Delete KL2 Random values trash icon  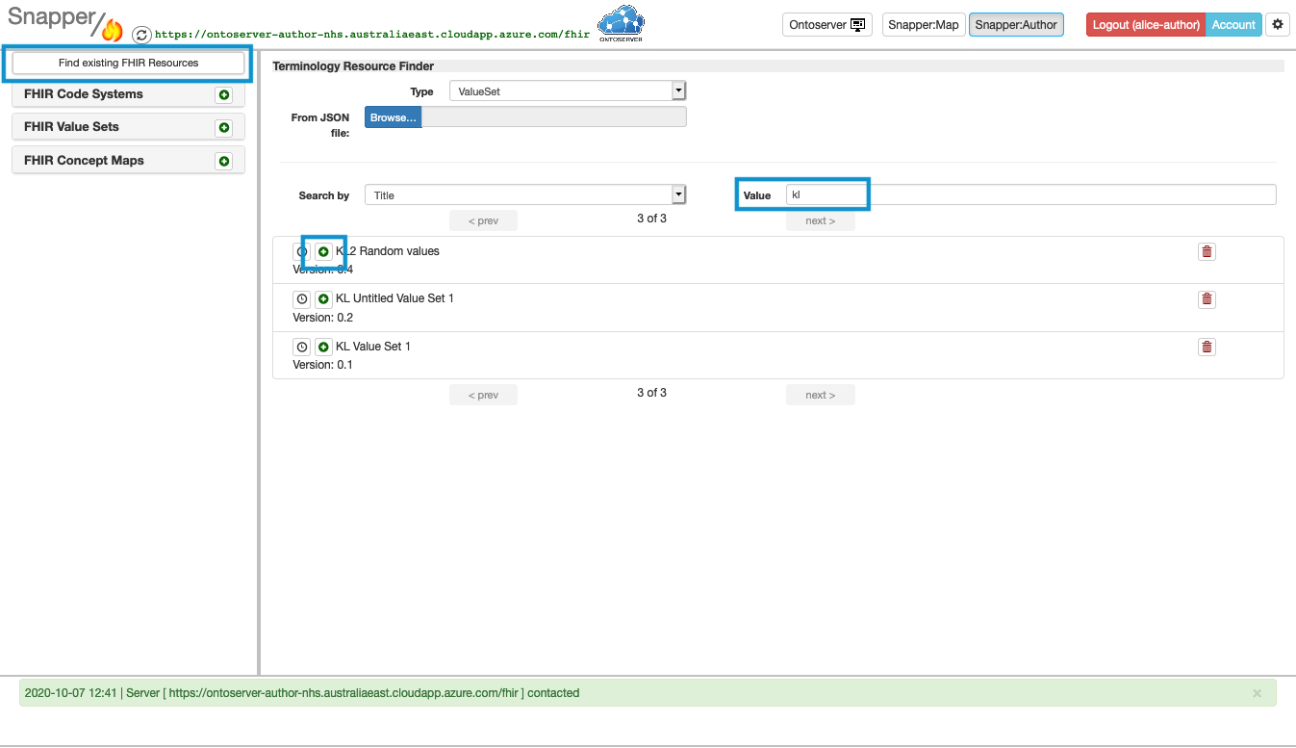tap(1207, 251)
